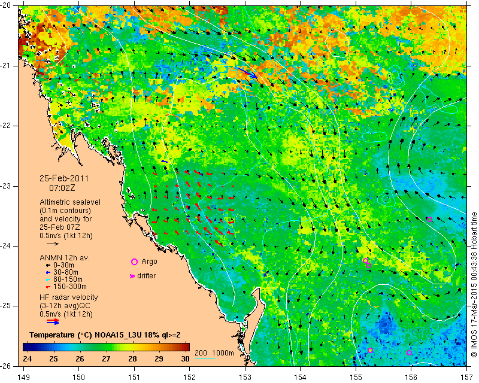Click the '30-80m' depth label

pos(66,272)
